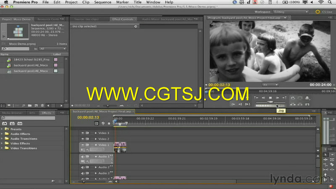
Task: Click the CS Live button
Action: tap(324, 12)
